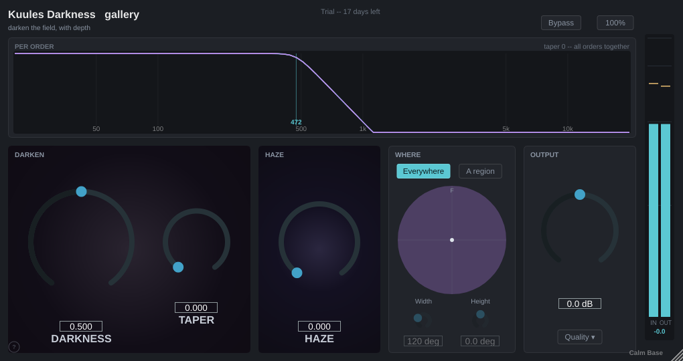This screenshot has height=361, width=683.
Task: Click the Taper value field
Action: [x=196, y=308]
